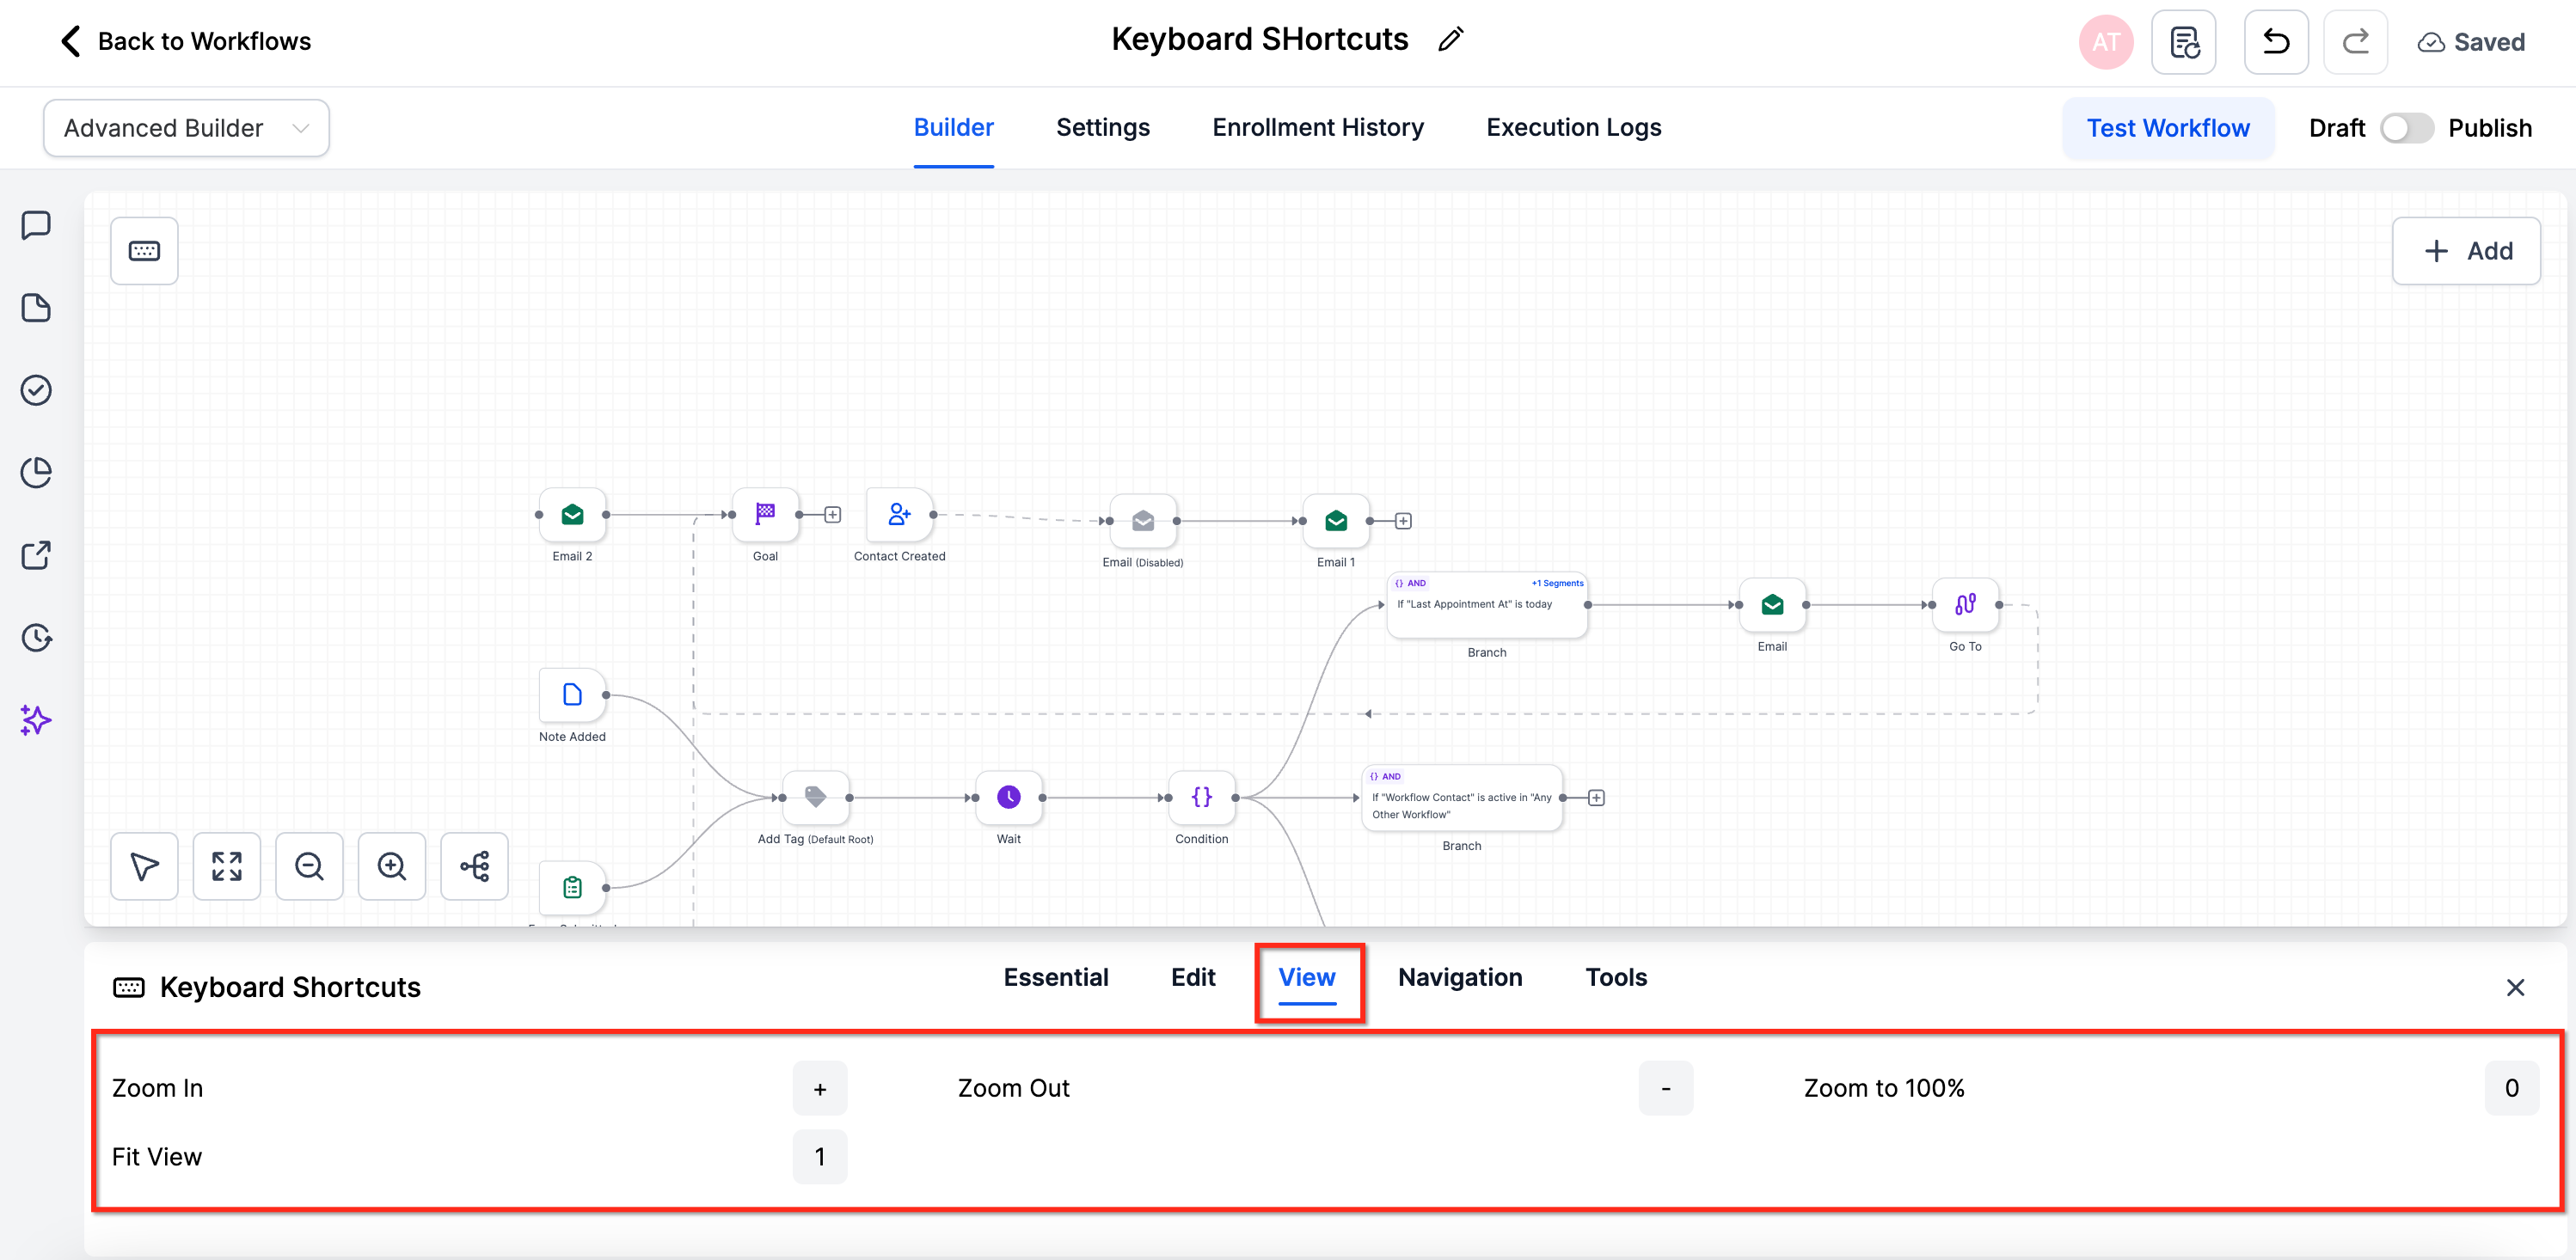
Task: Click plus expander after Email 1 node
Action: coord(1403,521)
